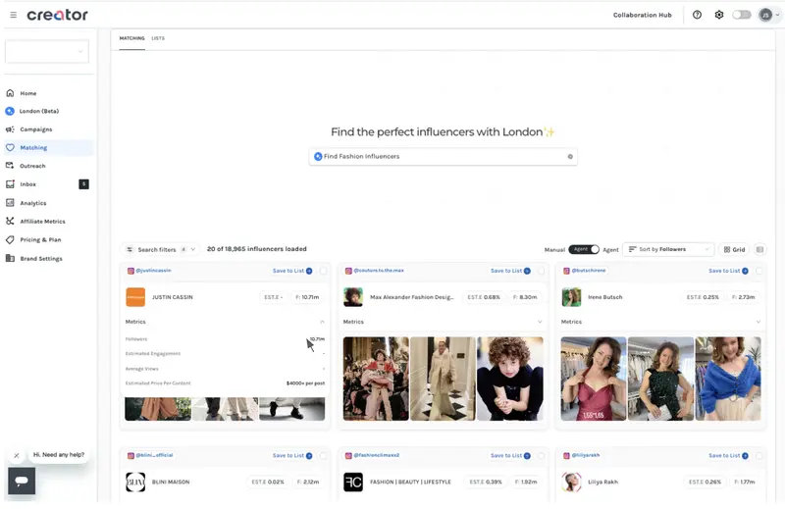Click Instagram icon next to @fashionclimaxx2

[349, 456]
